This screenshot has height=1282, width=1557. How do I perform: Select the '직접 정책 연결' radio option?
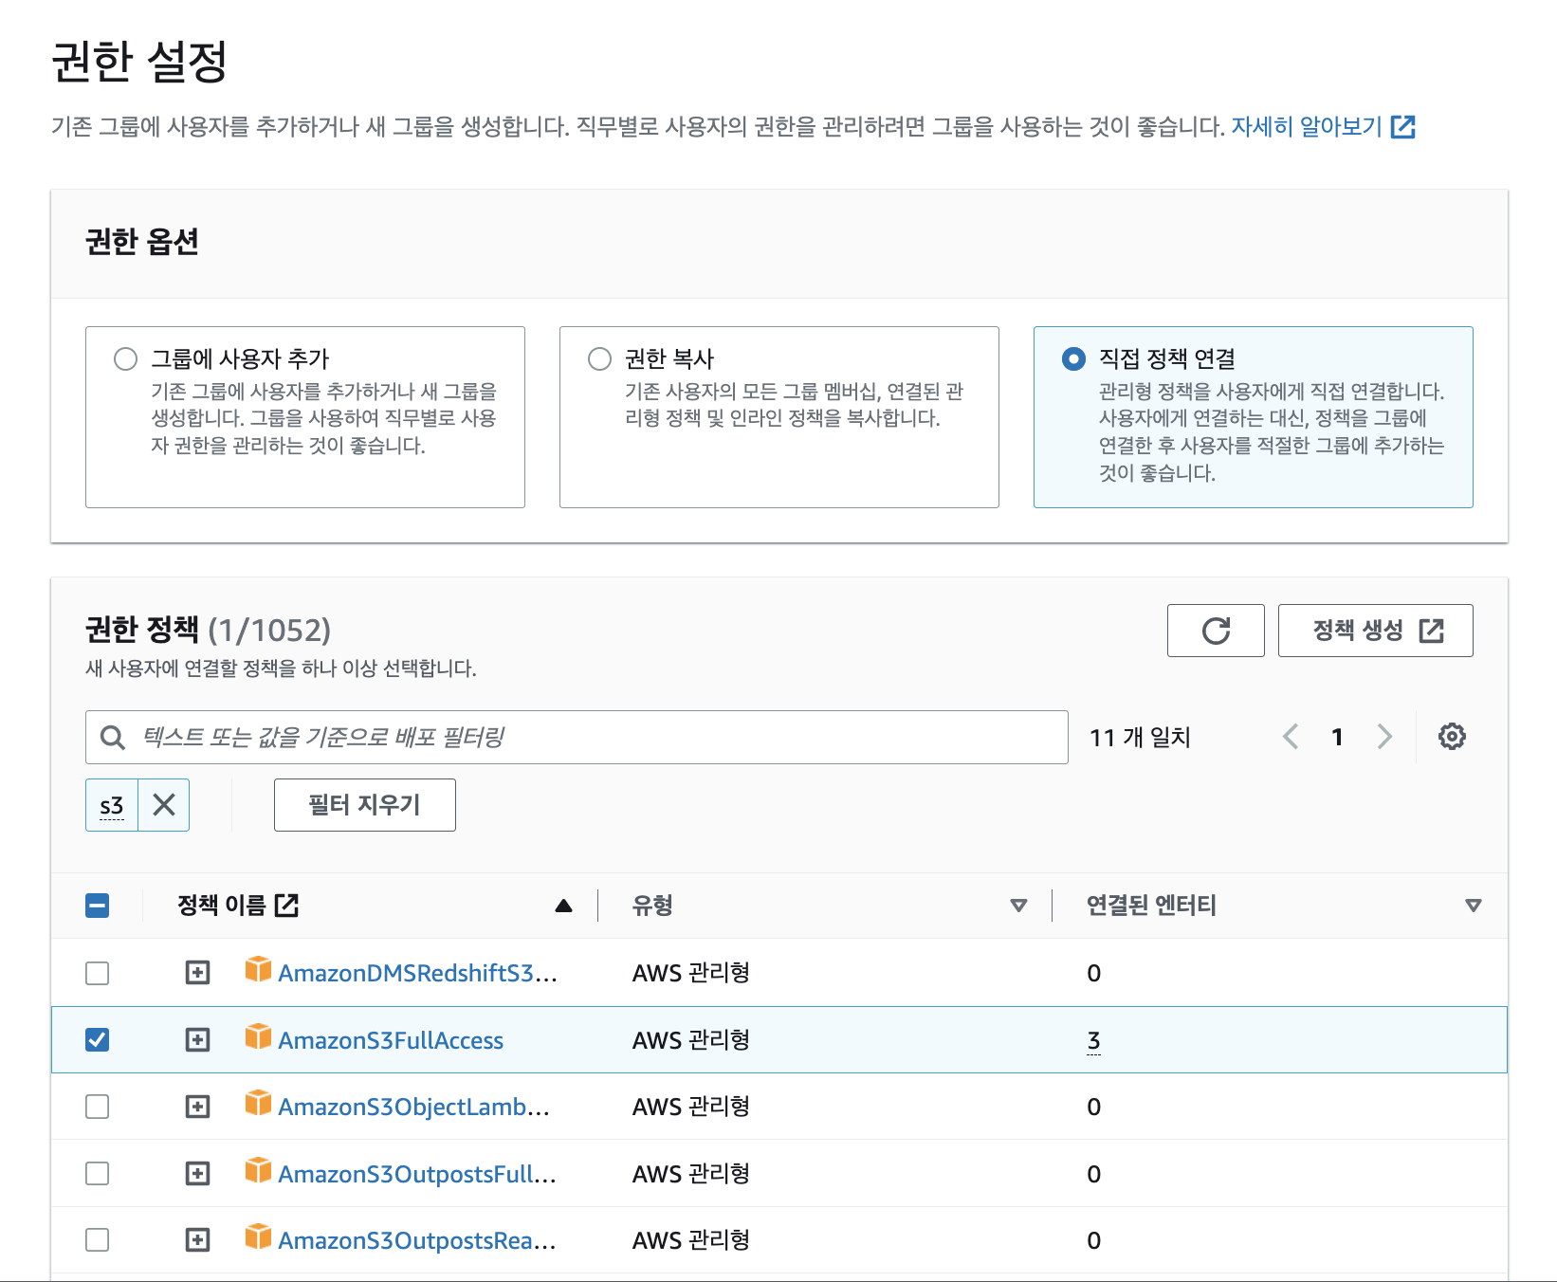click(x=1073, y=358)
